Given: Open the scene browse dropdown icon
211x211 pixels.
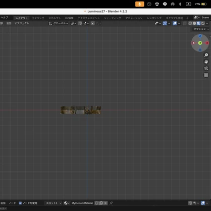Looking at the screenshot, I should tap(197, 18).
